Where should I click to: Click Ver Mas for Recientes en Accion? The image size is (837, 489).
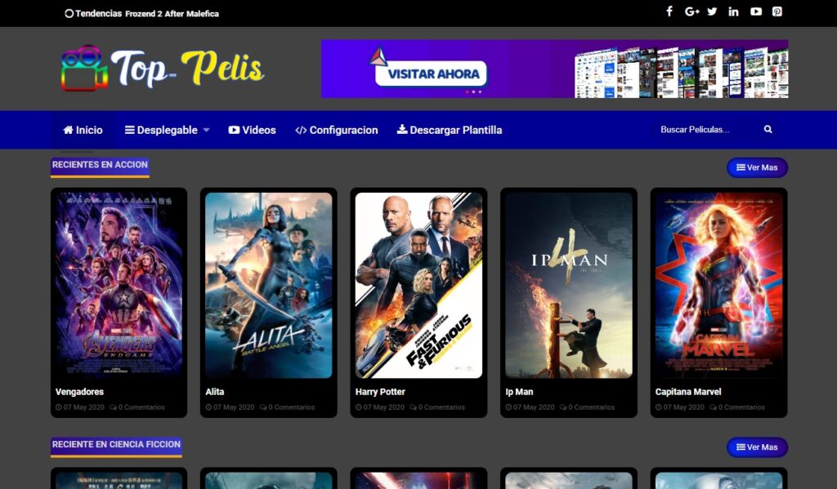(x=757, y=167)
